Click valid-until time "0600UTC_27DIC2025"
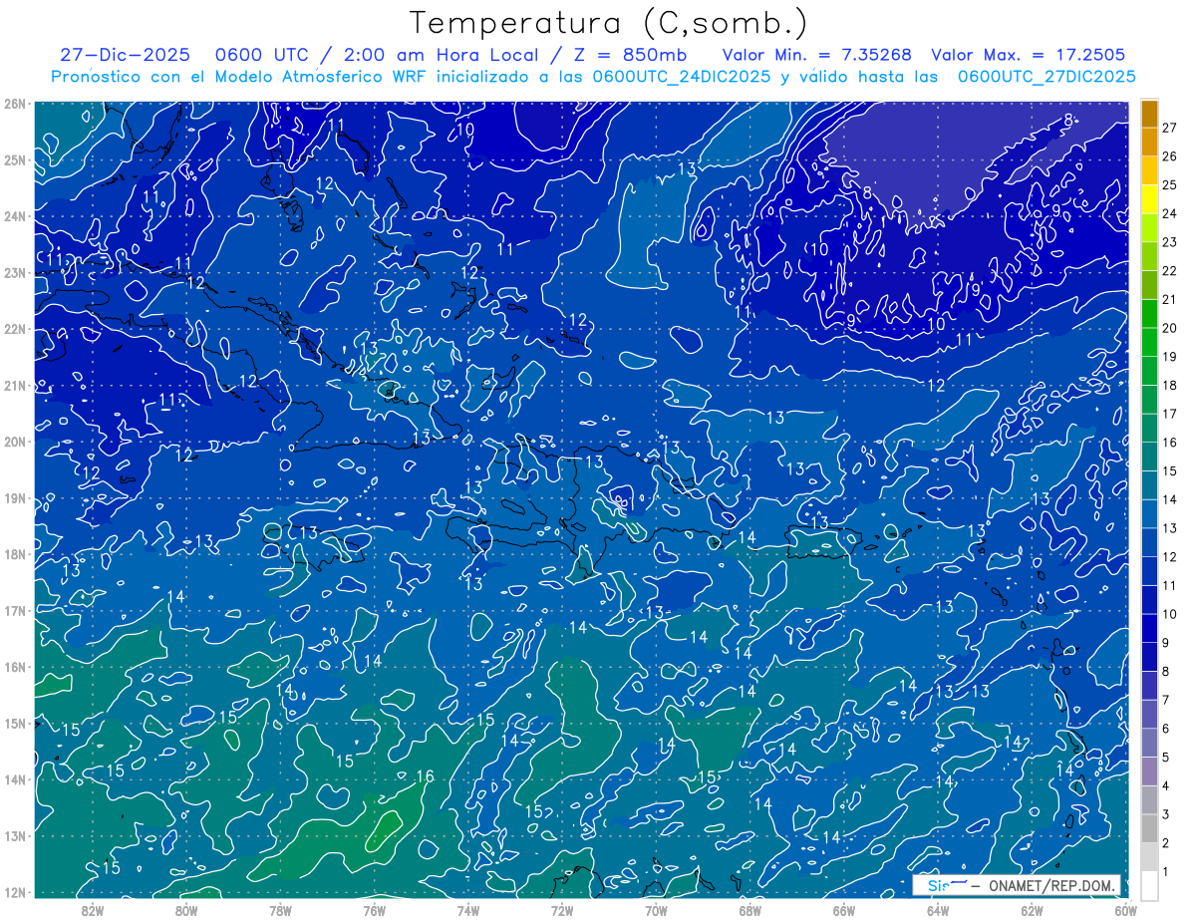This screenshot has width=1196, height=924. 1046,77
